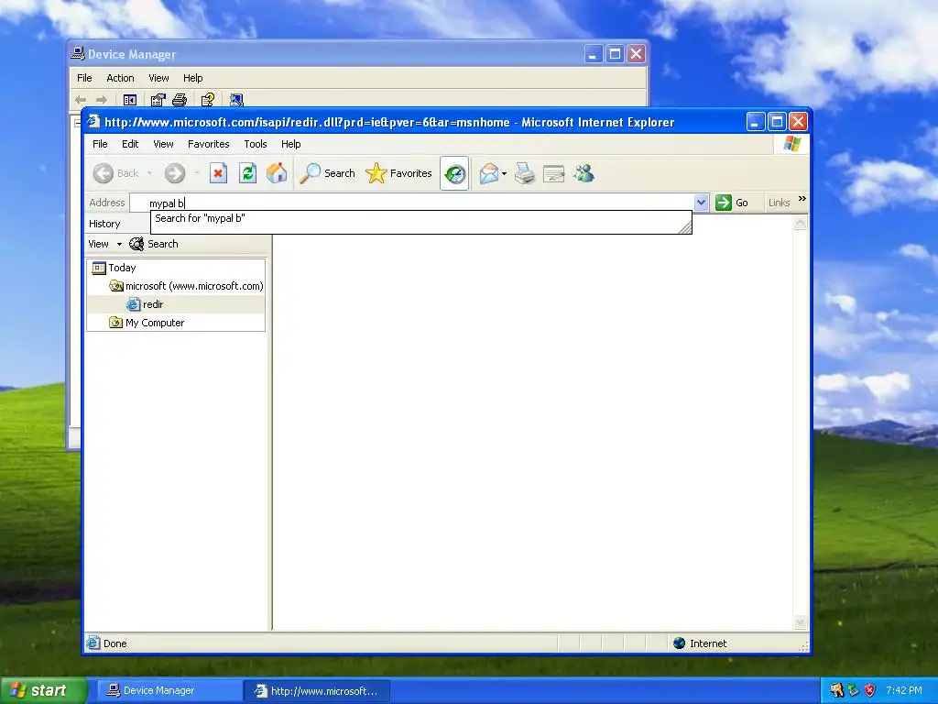This screenshot has width=938, height=704.
Task: Click the page scrollbar down arrow
Action: [x=800, y=622]
